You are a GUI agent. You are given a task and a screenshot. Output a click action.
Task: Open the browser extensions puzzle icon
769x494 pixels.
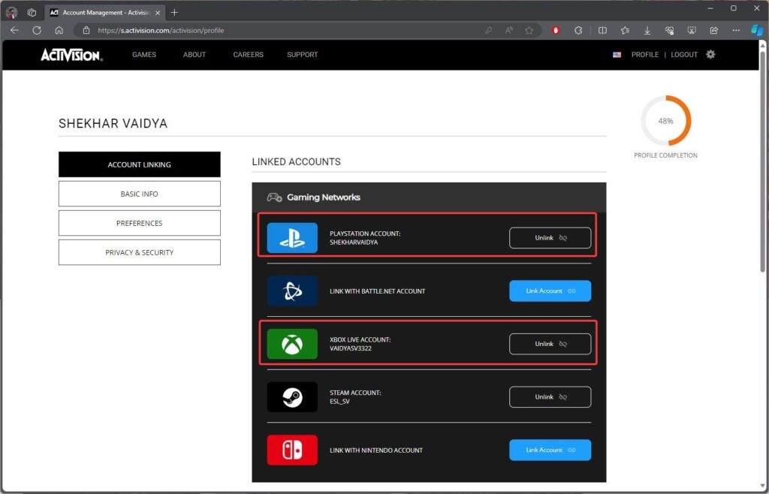point(578,30)
